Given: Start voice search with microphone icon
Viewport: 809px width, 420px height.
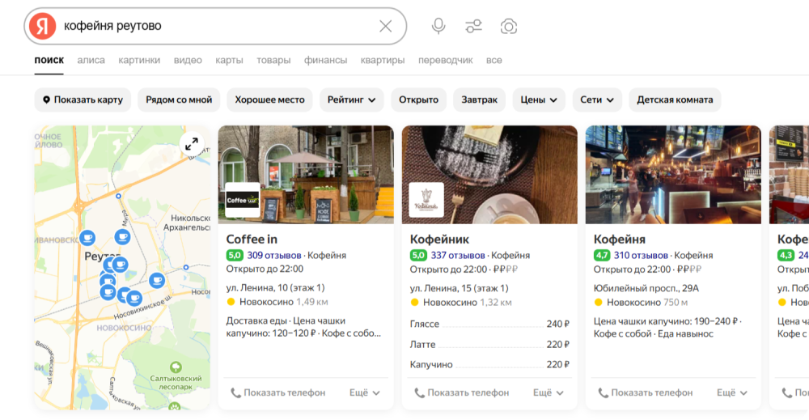Looking at the screenshot, I should [x=438, y=26].
